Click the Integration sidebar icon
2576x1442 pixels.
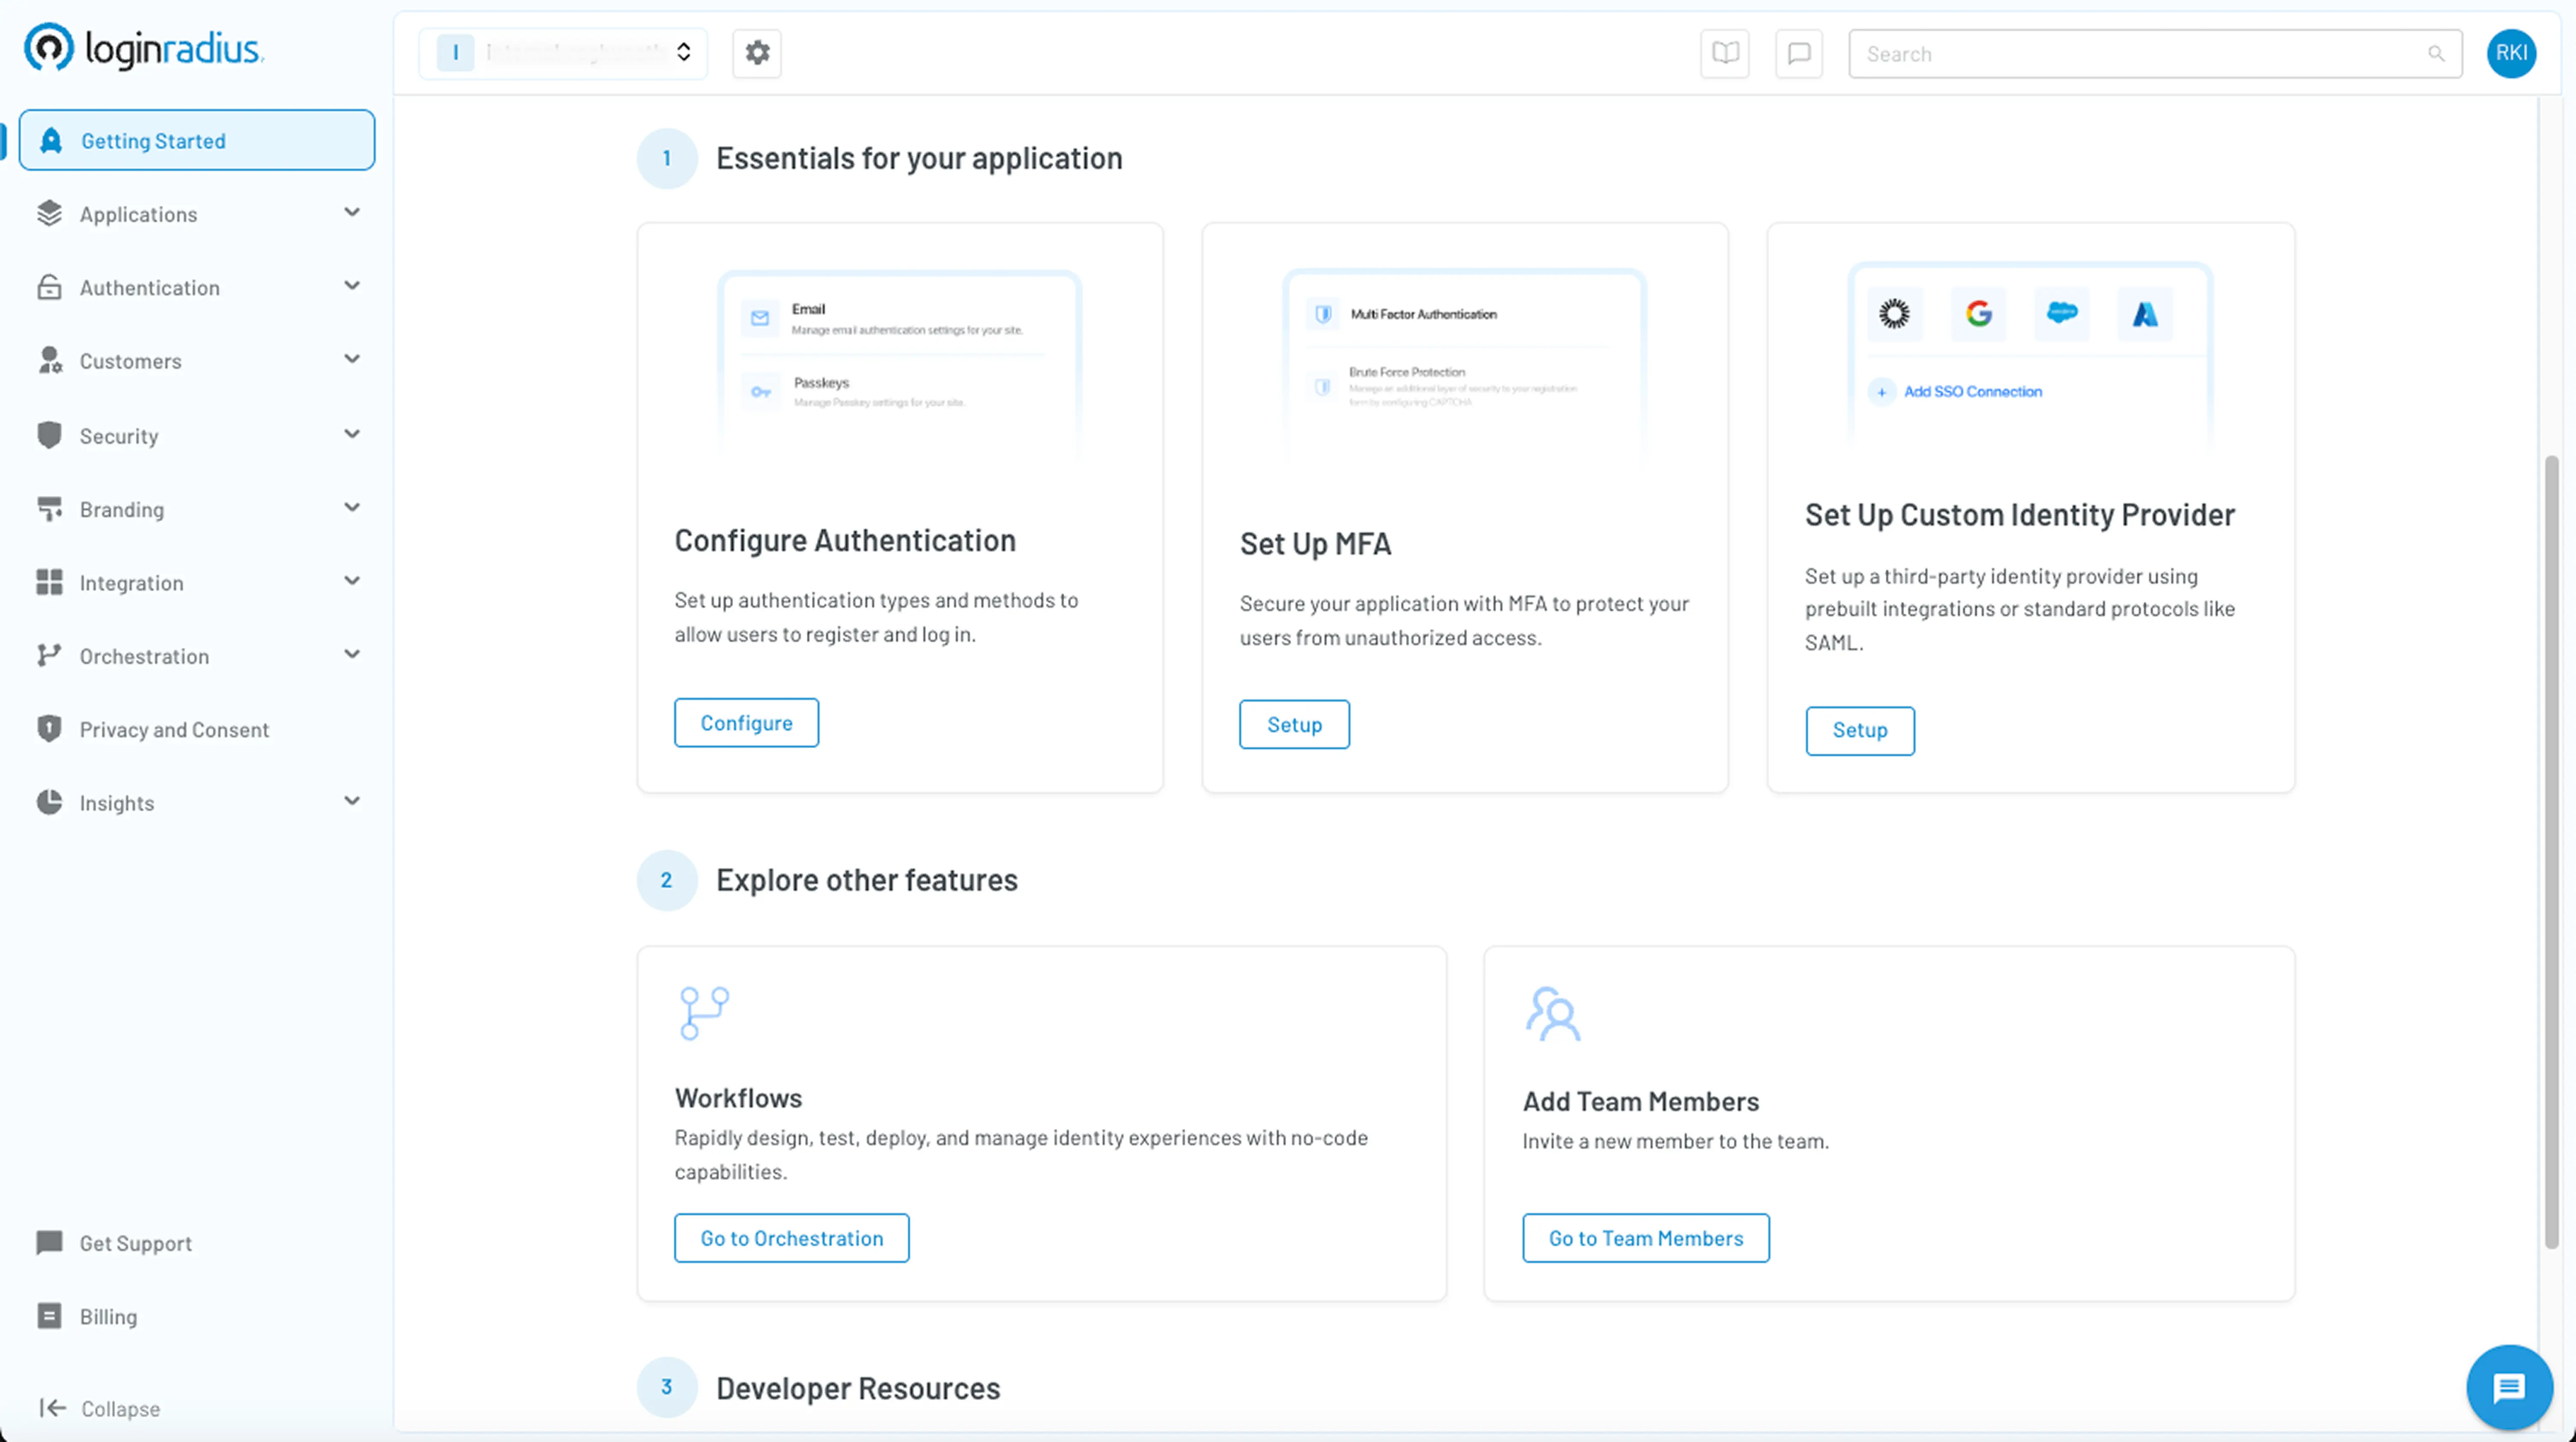click(49, 582)
